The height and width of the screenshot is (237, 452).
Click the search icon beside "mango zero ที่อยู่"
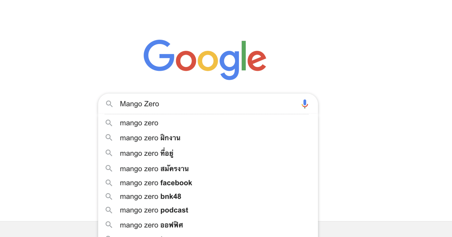coord(109,153)
